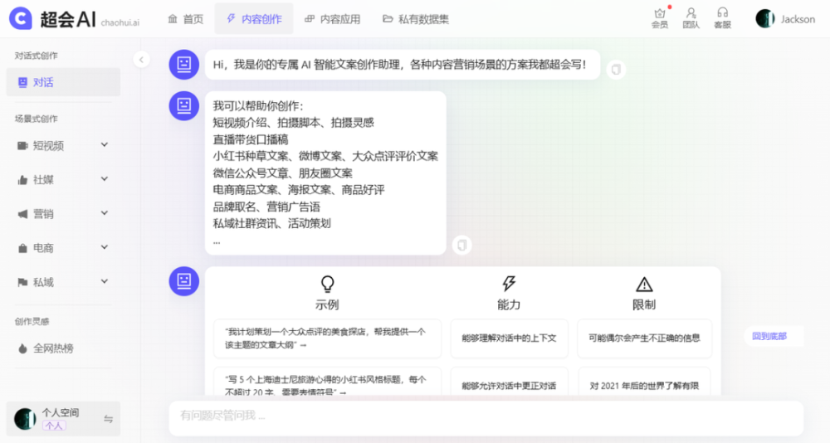Click 可能偶尔会产生不正确的信息 card
The width and height of the screenshot is (830, 443).
(x=644, y=338)
